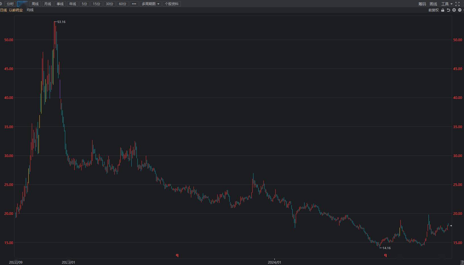Click the fullscreen expand icon
The width and height of the screenshot is (464, 265).
coord(457,4)
